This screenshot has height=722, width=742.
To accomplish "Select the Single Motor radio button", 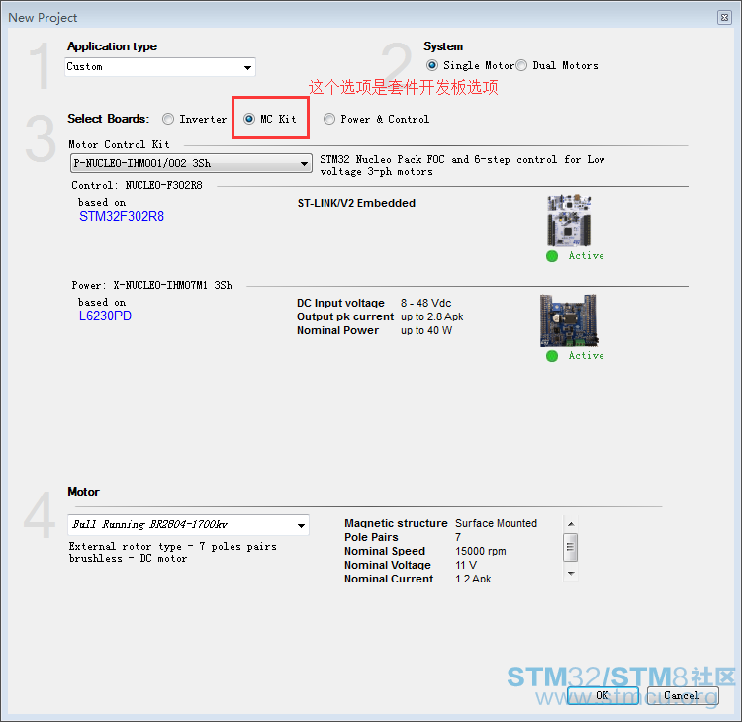I will pyautogui.click(x=432, y=65).
